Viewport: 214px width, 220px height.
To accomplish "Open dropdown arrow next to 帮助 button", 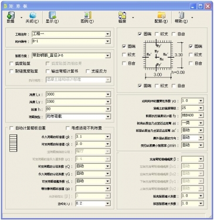I will click(x=192, y=18).
